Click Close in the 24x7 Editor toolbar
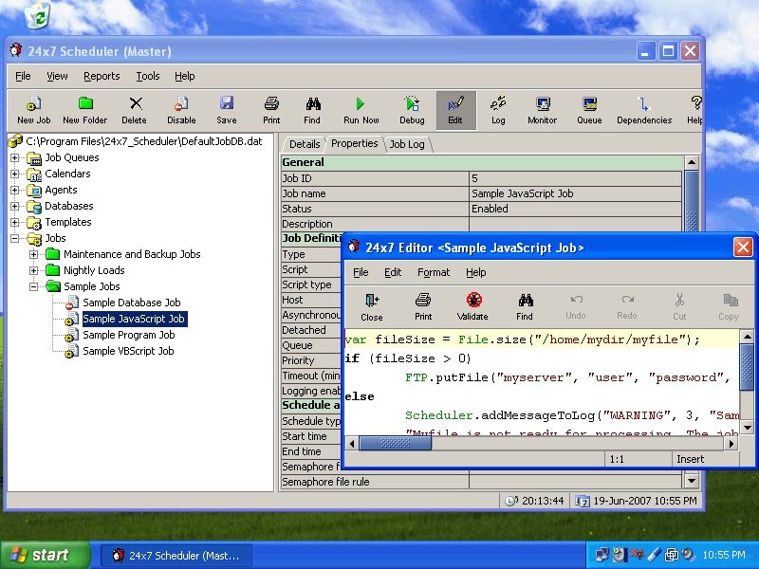The image size is (759, 569). click(x=372, y=307)
